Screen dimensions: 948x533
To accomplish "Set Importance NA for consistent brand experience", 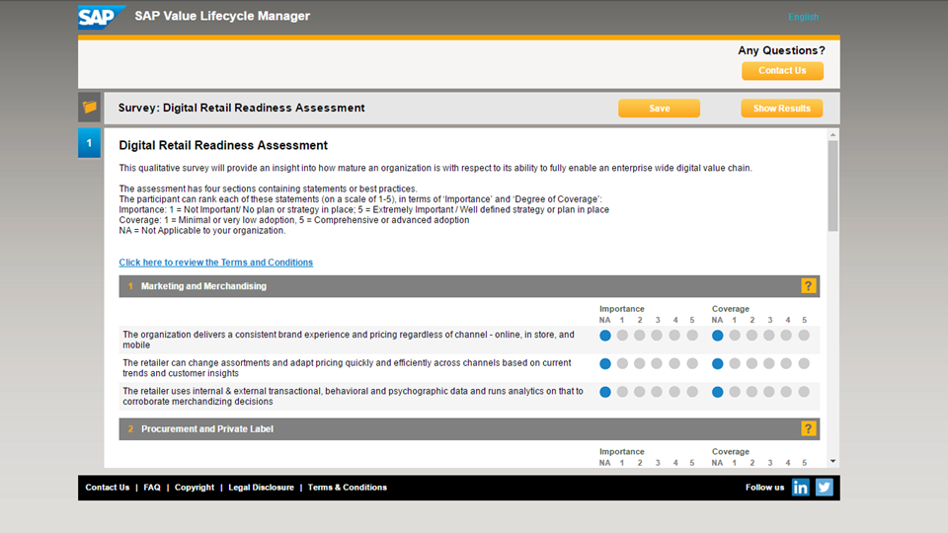I will coord(605,336).
